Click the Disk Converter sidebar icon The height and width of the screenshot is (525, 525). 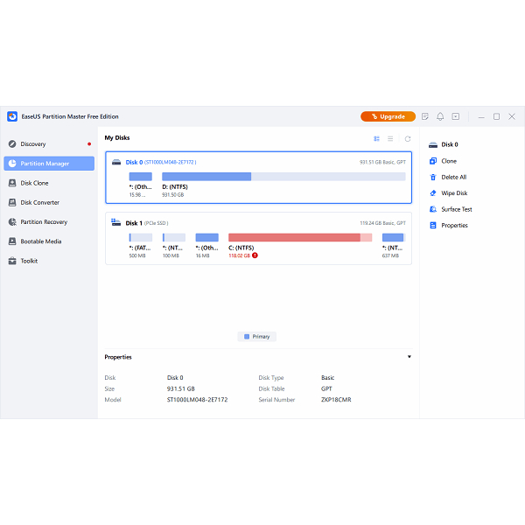point(12,202)
